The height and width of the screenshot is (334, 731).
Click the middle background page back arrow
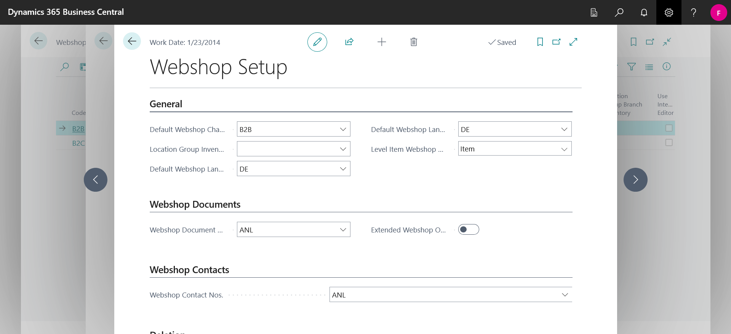click(103, 41)
